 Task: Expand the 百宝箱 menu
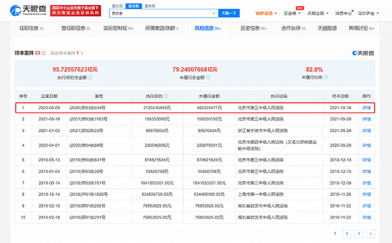292,13
